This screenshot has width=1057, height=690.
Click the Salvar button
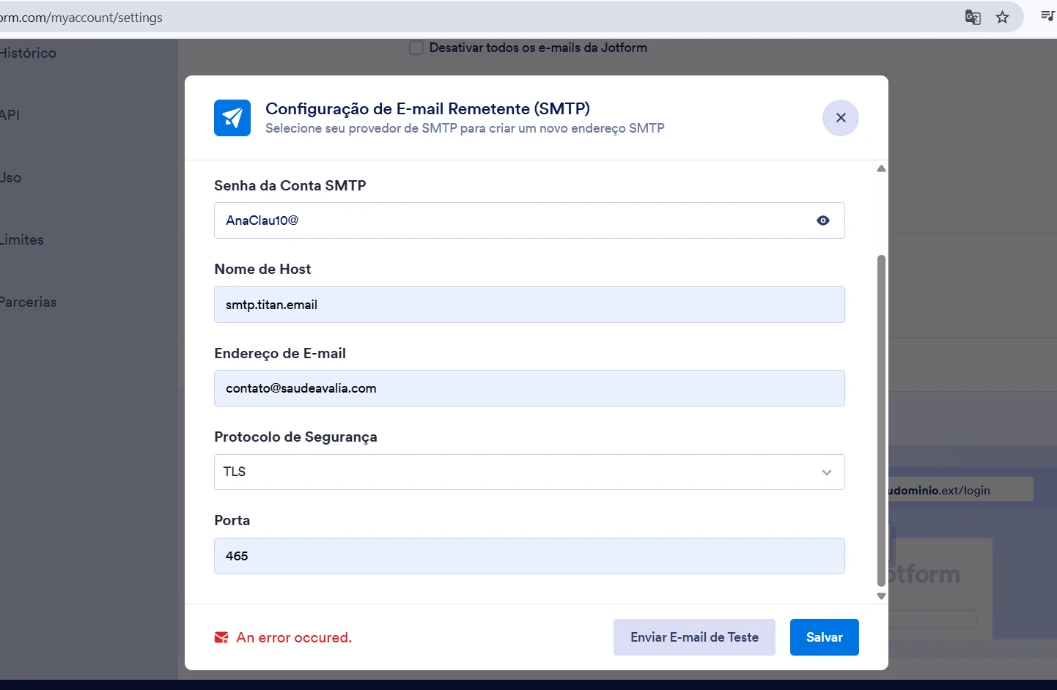[x=824, y=637]
